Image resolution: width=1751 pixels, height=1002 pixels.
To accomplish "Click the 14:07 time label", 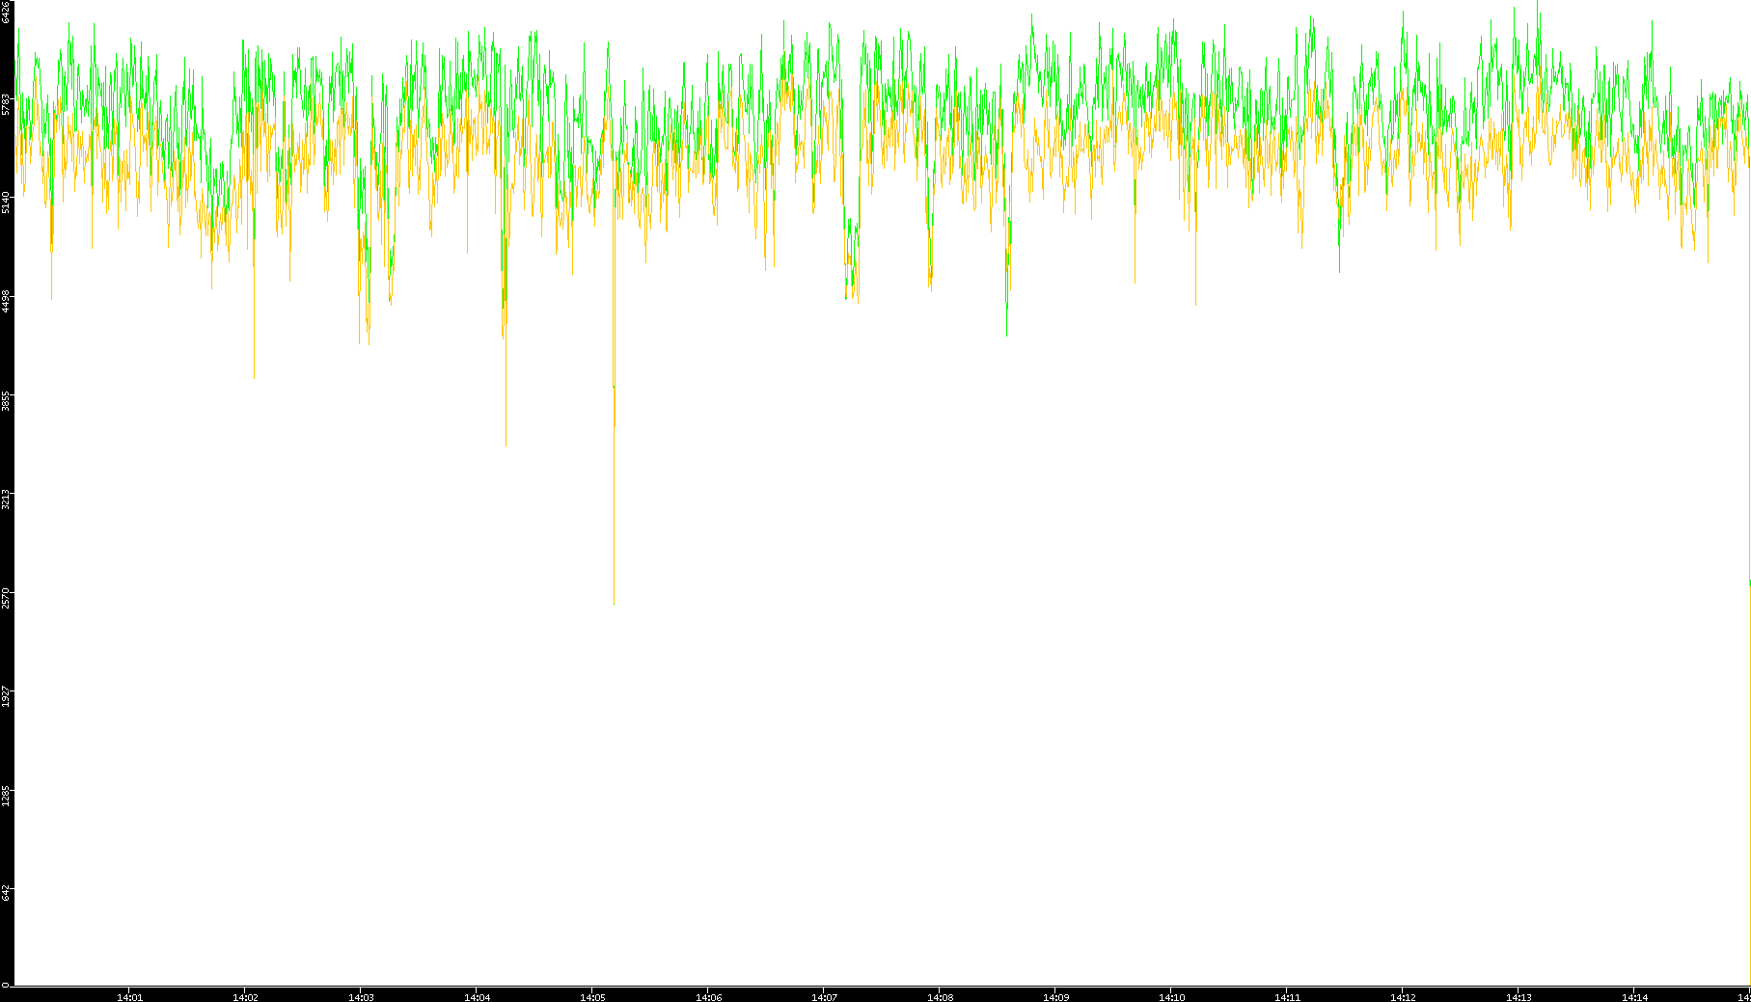I will pos(824,997).
